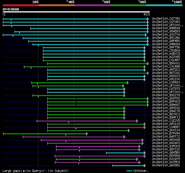Viewport: 185px width, 173px height.
Task: Click the arrowhead ending the UniRef100_A9S115 bar
Action: pos(145,124)
